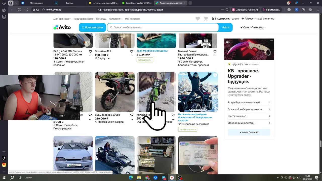Image resolution: width=322 pixels, height=181 pixels.
Task: Expand Апгрейды пользователей item
Action: coord(249,102)
